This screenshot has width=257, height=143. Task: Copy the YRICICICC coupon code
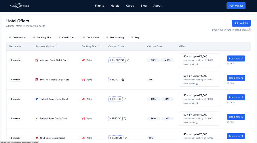tap(126, 138)
